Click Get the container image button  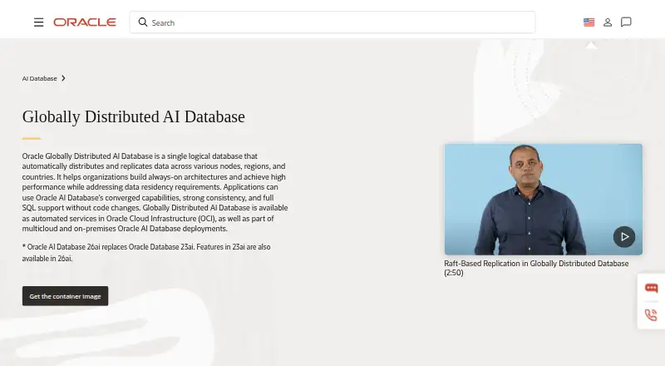pos(66,296)
